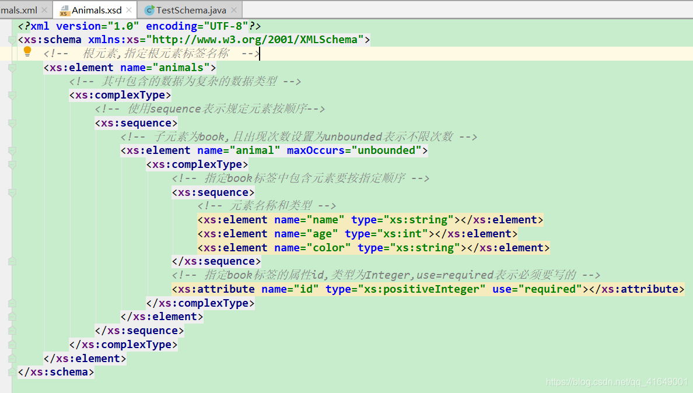
Task: Collapse fold marker beside element name="animal" maxOccurs line
Action: click(x=12, y=151)
